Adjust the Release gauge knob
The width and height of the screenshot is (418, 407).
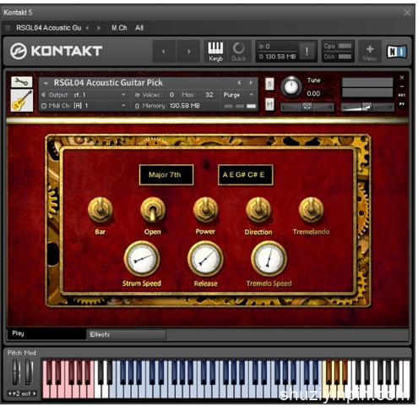click(x=205, y=259)
